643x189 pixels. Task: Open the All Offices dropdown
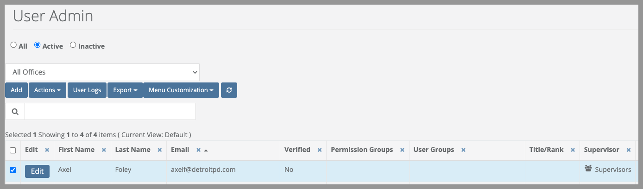[102, 72]
